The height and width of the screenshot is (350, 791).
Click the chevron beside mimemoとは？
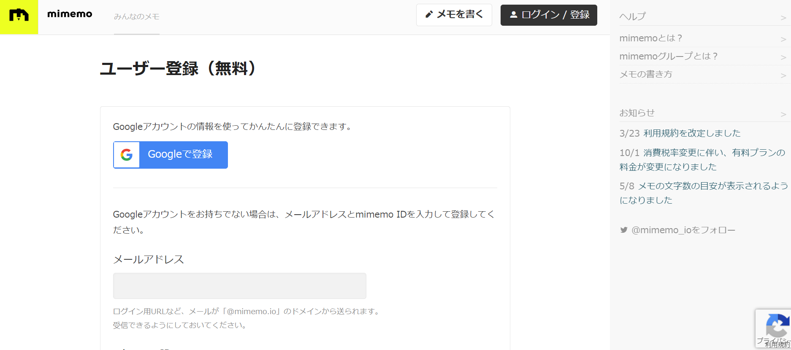point(783,39)
